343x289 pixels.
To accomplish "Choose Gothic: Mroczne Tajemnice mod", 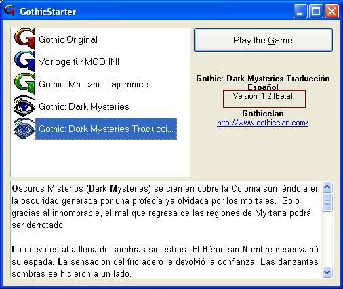I will pyautogui.click(x=94, y=84).
